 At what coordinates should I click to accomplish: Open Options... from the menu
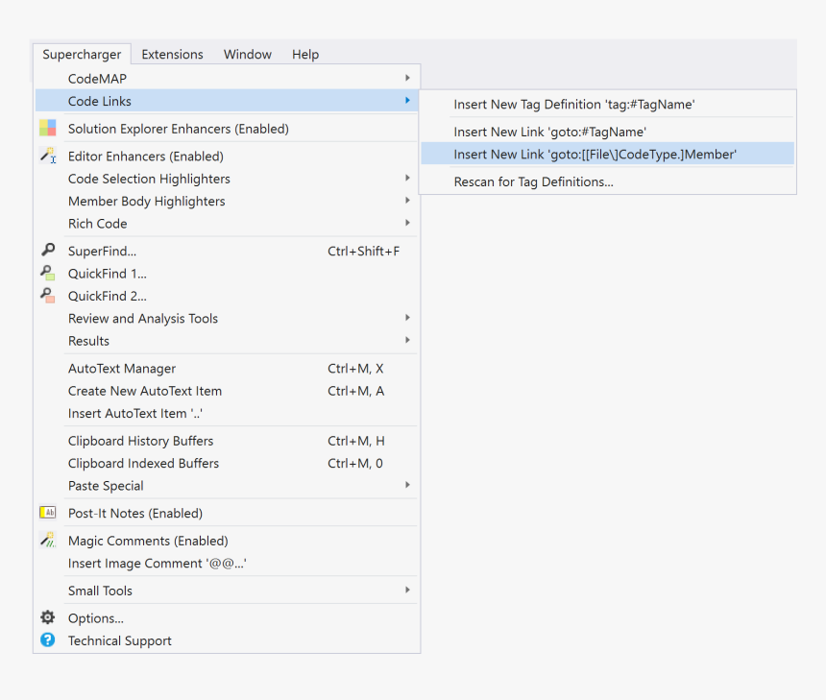(x=227, y=618)
